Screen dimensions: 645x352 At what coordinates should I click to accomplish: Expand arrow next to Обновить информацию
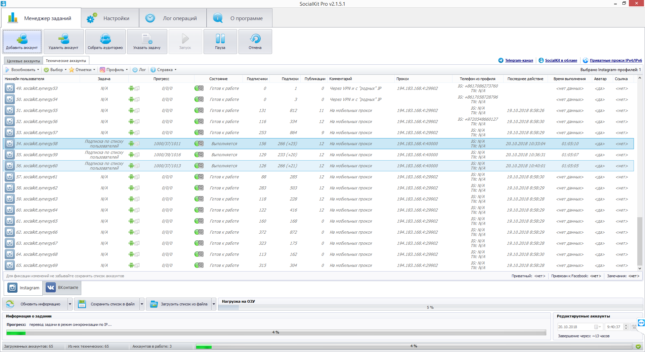[x=70, y=304]
